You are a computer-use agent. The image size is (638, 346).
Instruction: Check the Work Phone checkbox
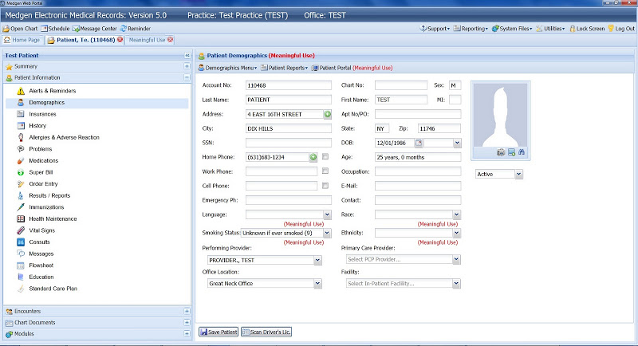325,171
